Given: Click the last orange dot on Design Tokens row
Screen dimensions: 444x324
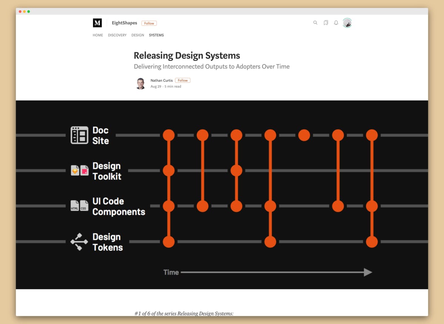Looking at the screenshot, I should point(372,242).
